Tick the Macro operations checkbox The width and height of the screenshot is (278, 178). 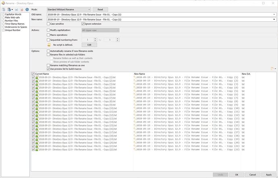[48, 35]
